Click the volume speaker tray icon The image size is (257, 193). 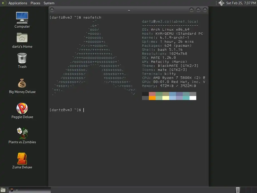click(x=221, y=3)
